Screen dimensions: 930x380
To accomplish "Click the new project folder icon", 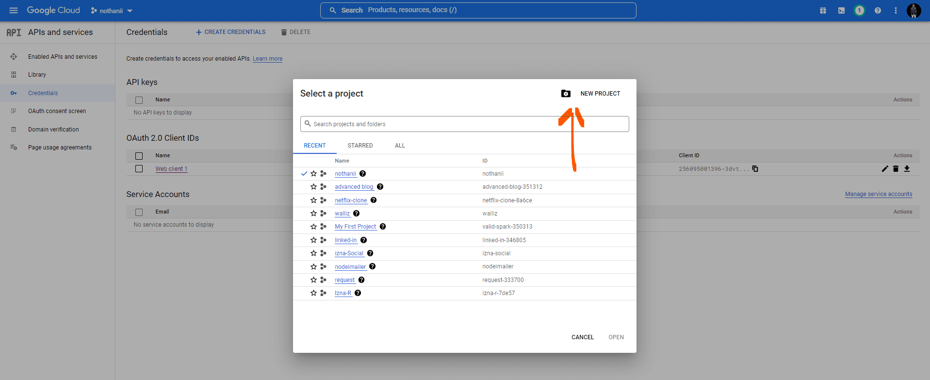I will click(566, 93).
